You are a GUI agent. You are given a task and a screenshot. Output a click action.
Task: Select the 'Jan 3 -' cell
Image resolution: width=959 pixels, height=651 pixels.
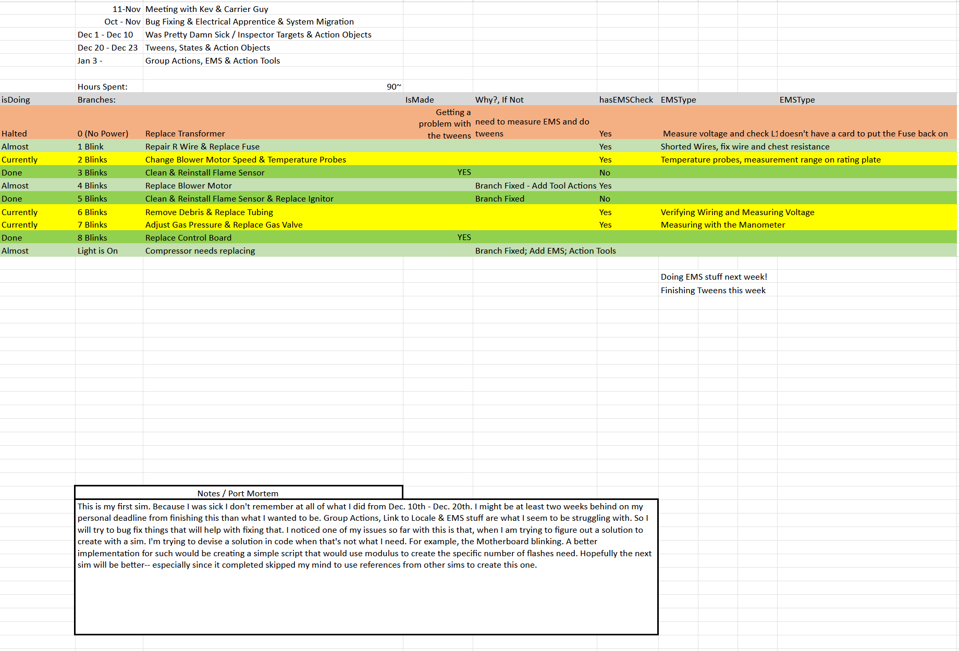[x=109, y=60]
